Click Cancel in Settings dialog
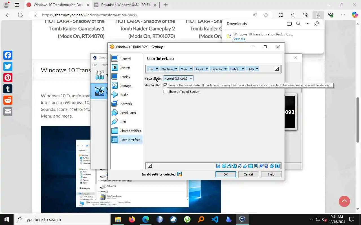Screen dimensions: 361x225 [248, 174]
